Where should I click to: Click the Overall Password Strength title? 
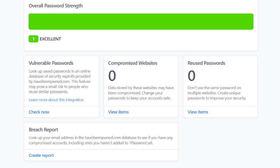tap(56, 6)
